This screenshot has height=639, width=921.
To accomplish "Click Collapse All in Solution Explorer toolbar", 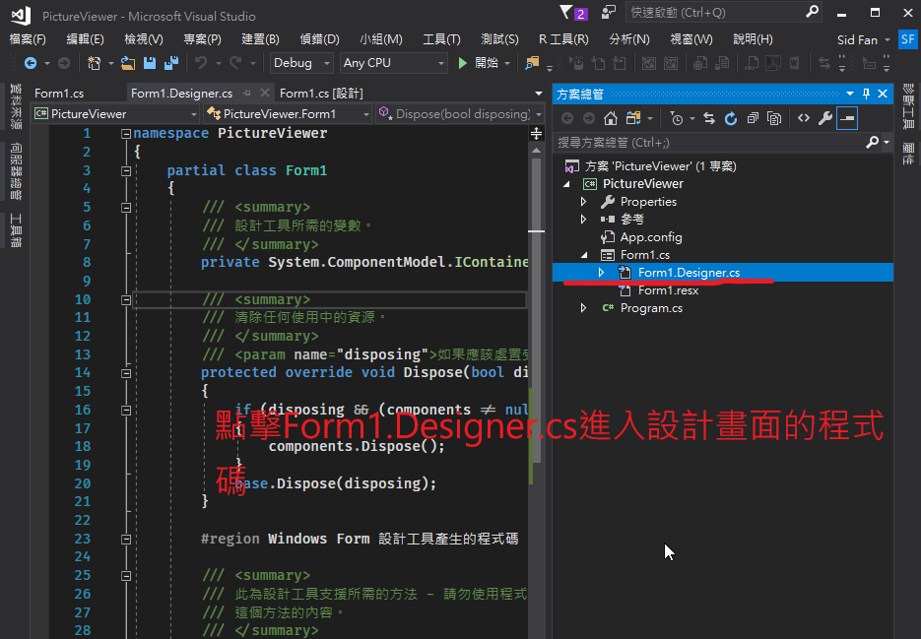I will pyautogui.click(x=753, y=118).
